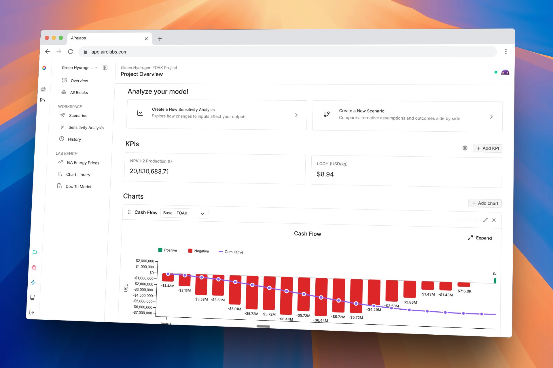This screenshot has width=553, height=368.
Task: Click the blue lightning bolt icon
Action: click(33, 282)
